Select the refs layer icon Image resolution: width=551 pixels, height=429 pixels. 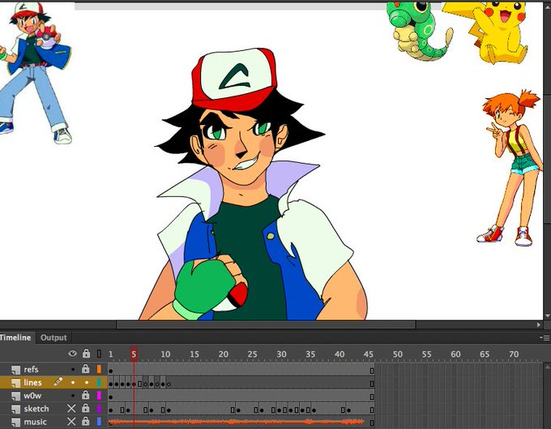point(16,370)
